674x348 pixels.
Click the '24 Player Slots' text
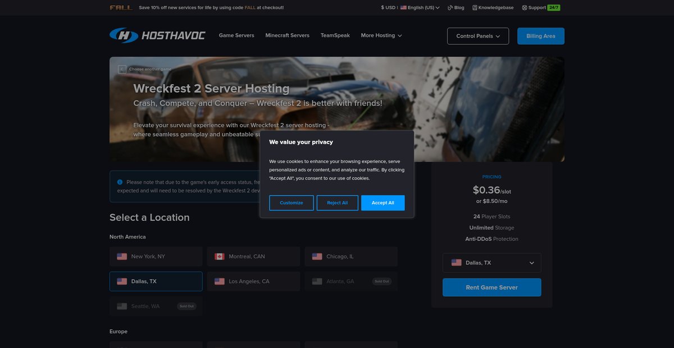tap(492, 217)
